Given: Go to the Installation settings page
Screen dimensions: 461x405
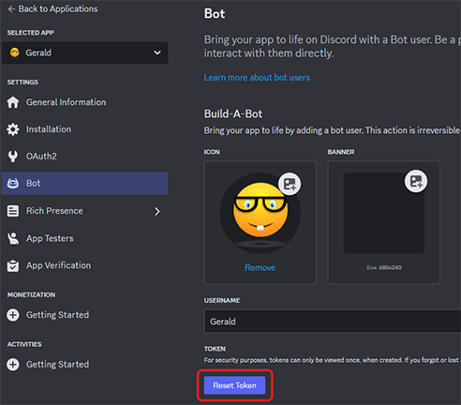Looking at the screenshot, I should pyautogui.click(x=49, y=129).
